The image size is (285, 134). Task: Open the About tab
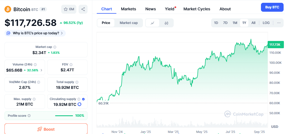pos(225,9)
